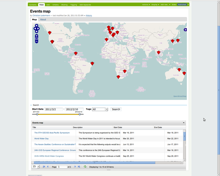This screenshot has height=176, width=220.
Task: Open the page size dropdown showing 15
Action: tap(38, 167)
